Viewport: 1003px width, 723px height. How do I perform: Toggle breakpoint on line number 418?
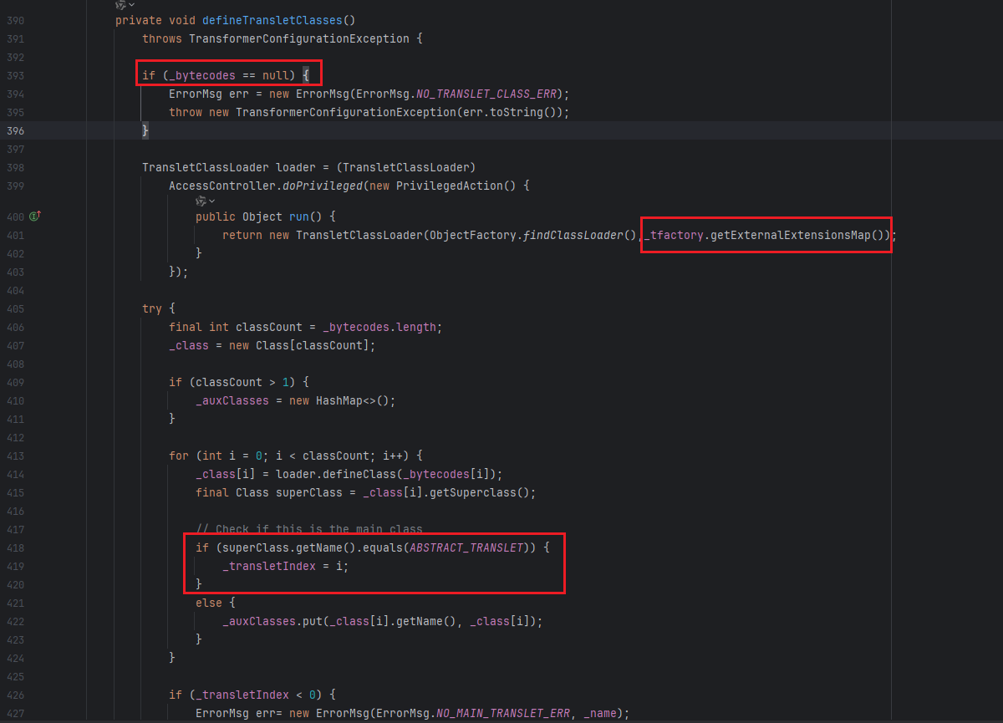(15, 548)
